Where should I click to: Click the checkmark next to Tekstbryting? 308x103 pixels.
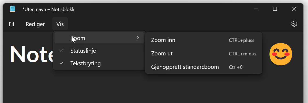[x=62, y=63]
